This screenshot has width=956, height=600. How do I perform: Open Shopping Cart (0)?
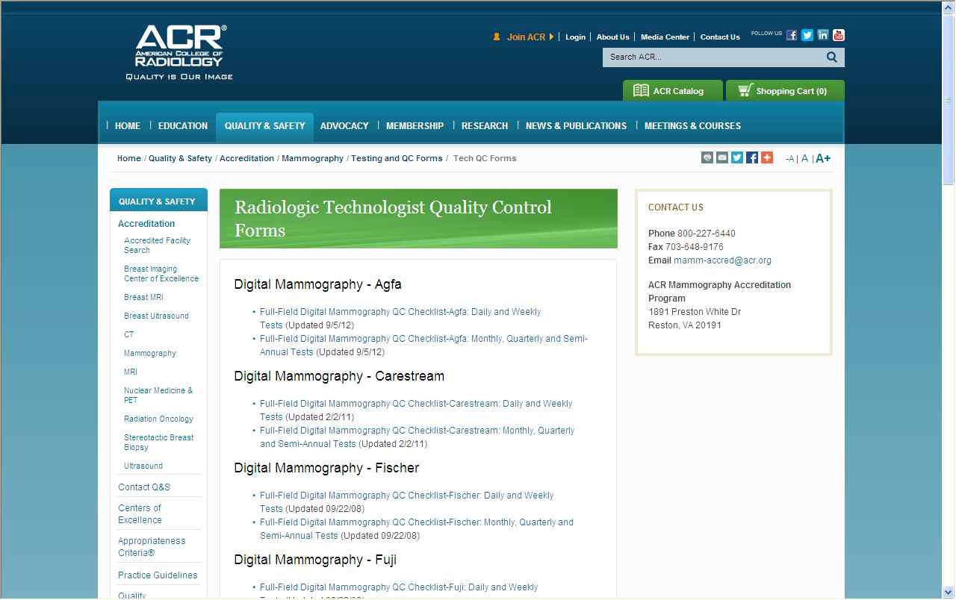click(x=785, y=90)
